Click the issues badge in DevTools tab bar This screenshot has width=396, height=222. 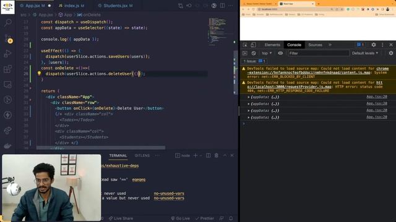360,45
